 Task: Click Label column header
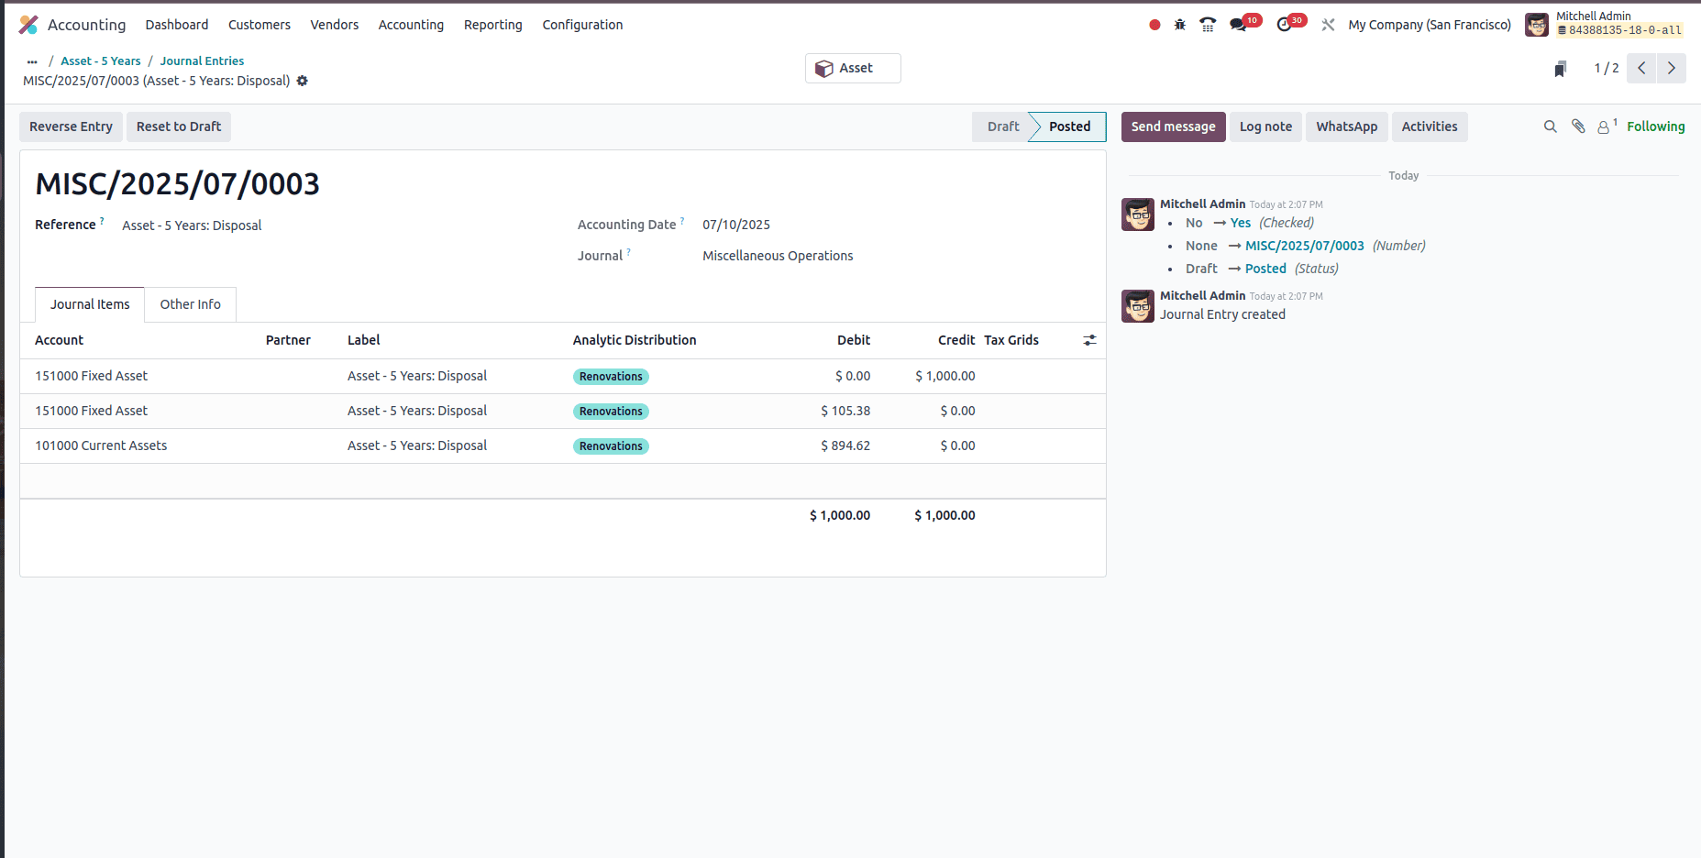click(x=364, y=340)
